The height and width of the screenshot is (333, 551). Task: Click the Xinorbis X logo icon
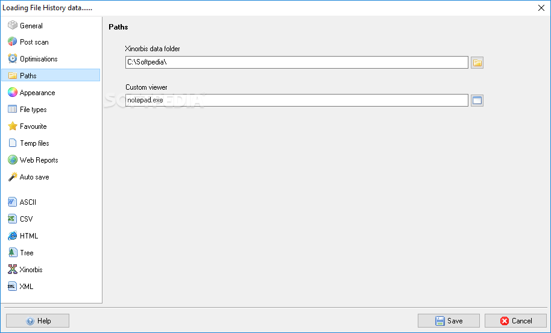click(13, 269)
